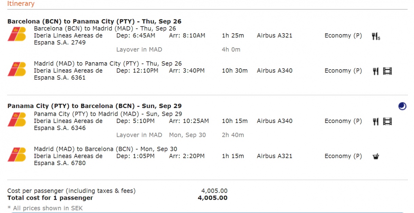This screenshot has height=213, width=414.
Task: Click the Iberia logo beside flight 2749
Action: click(x=17, y=34)
